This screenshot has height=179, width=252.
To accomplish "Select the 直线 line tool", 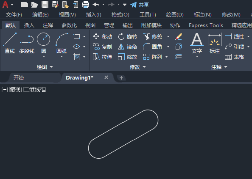I will (x=10, y=43).
